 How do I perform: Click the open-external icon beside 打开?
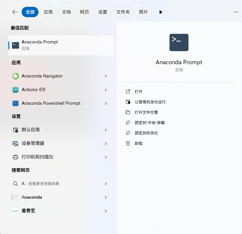[x=128, y=91]
